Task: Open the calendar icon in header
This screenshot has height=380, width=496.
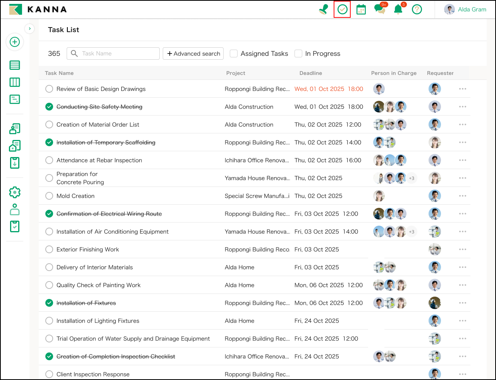Action: 361,10
